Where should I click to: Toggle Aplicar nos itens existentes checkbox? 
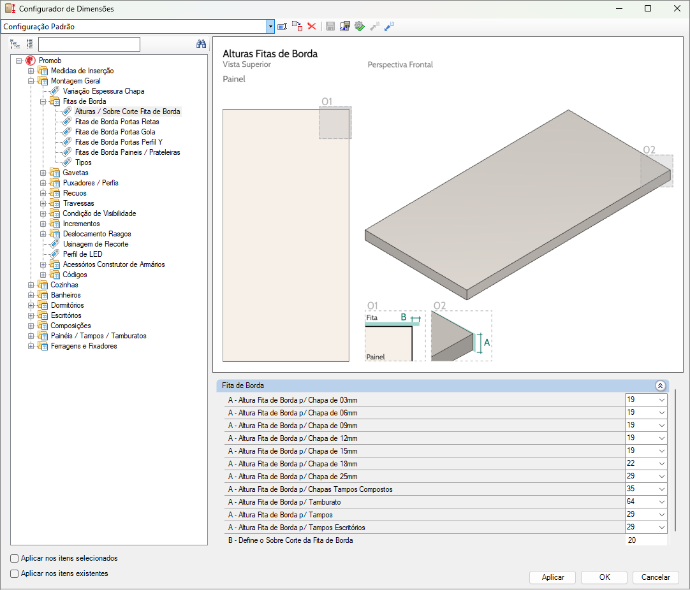click(x=15, y=573)
